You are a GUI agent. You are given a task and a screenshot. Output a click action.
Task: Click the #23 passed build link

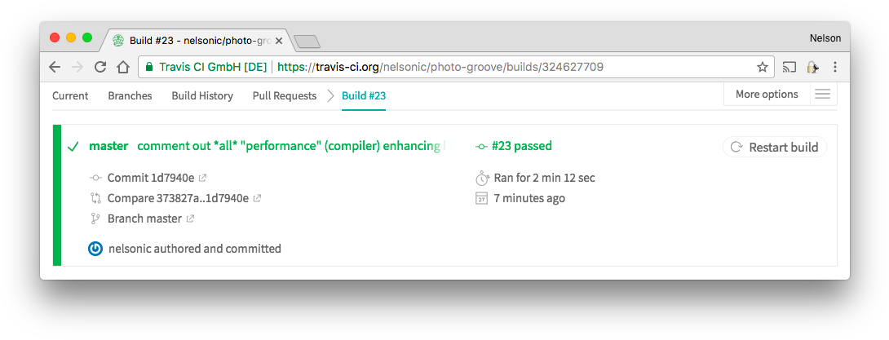pos(521,147)
